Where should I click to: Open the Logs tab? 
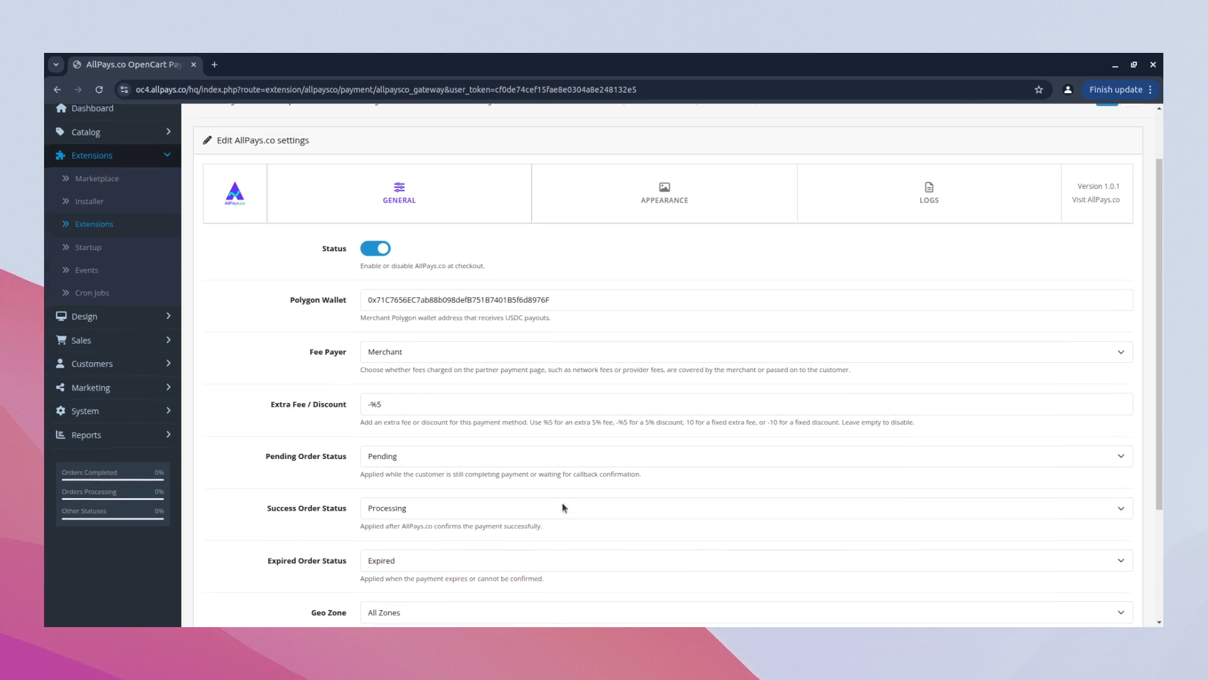point(929,193)
